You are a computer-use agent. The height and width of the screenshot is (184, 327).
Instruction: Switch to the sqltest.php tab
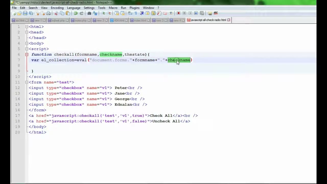(58, 20)
